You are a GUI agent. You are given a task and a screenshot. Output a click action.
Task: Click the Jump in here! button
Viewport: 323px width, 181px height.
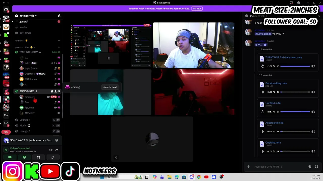pos(110,87)
